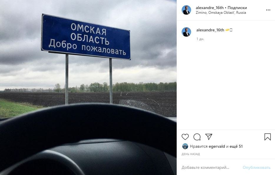Click the Опубликовать publish button
The height and width of the screenshot is (175, 275).
click(x=256, y=167)
